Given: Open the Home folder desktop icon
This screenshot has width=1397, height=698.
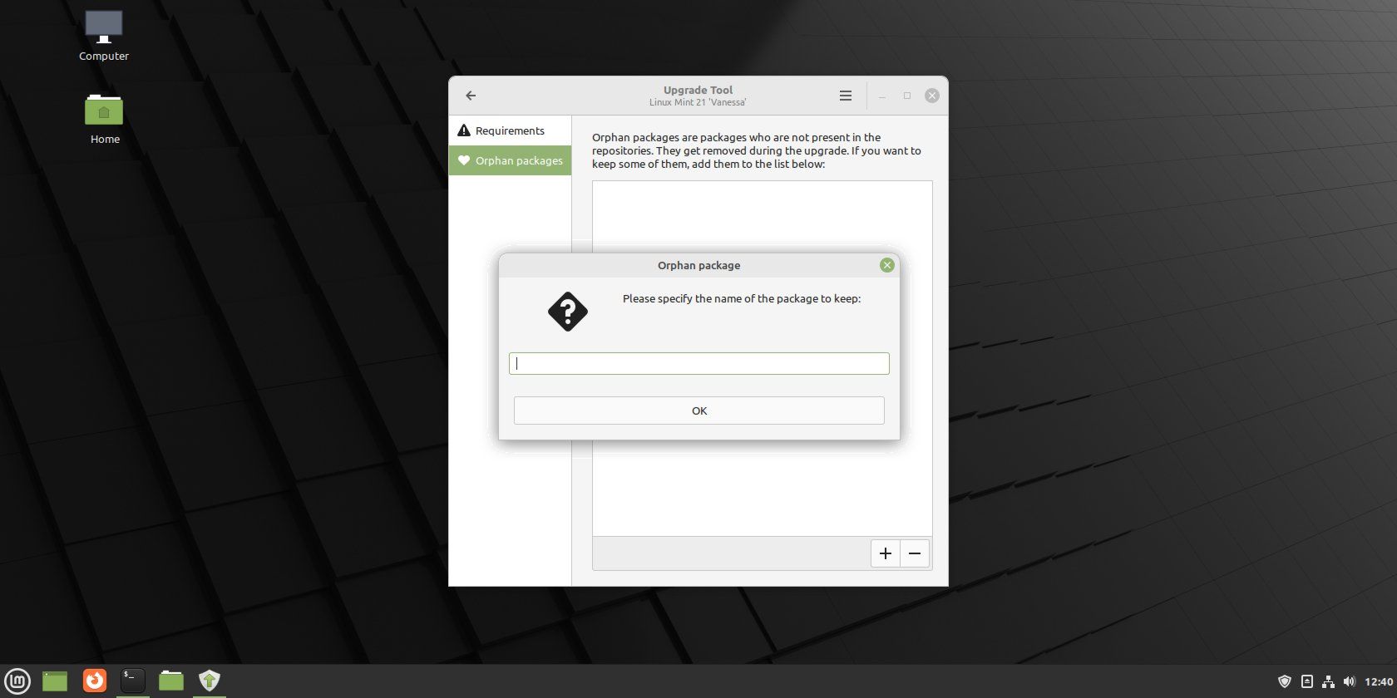Looking at the screenshot, I should point(104,119).
